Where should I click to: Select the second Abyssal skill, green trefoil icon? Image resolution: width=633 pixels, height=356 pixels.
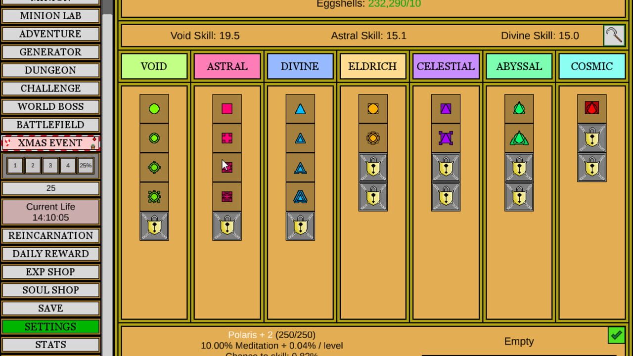(519, 138)
